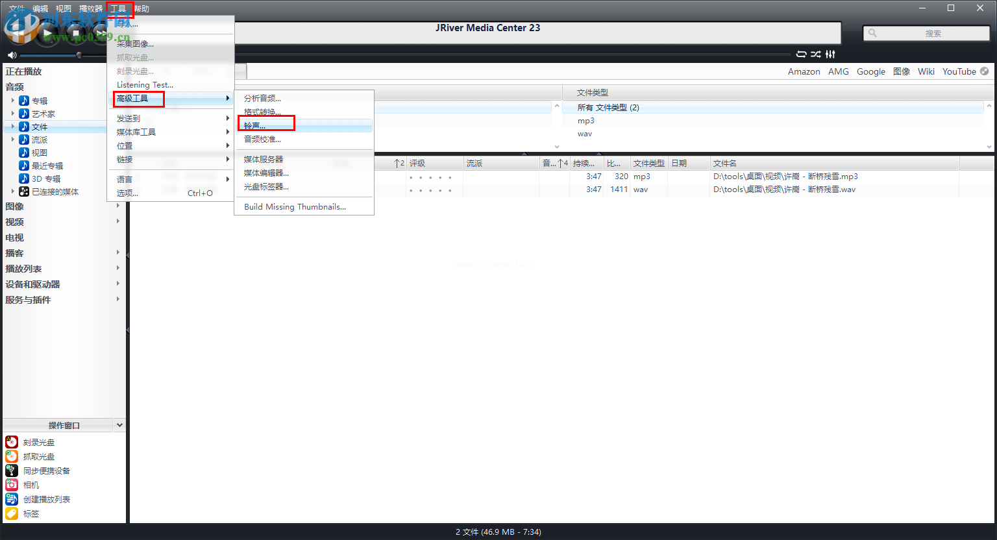The image size is (997, 540).
Task: Open the 播放器 menu
Action: click(91, 8)
